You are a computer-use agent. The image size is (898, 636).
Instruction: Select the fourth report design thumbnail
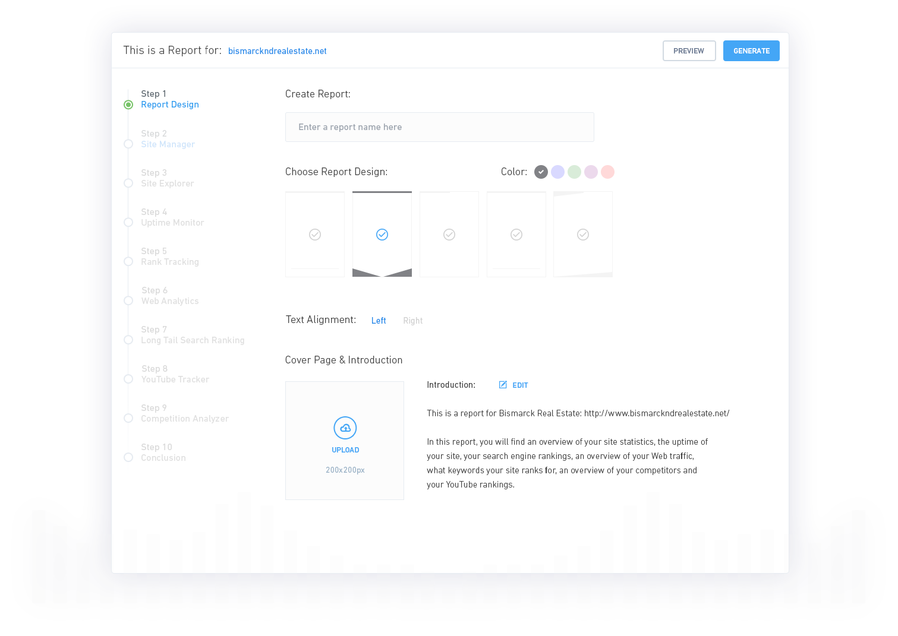[516, 234]
